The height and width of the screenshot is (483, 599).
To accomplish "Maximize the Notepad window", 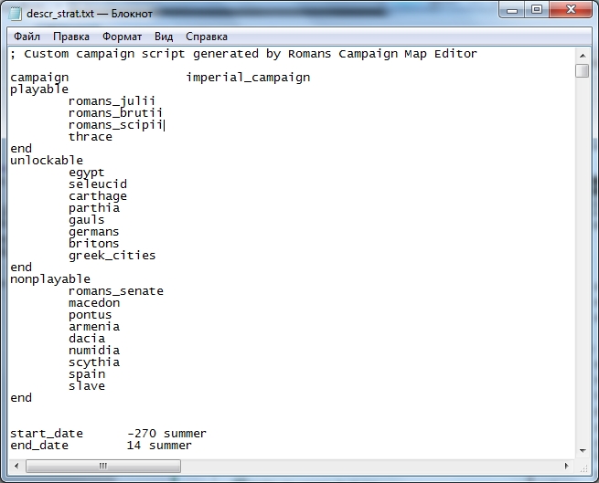I will pos(537,10).
